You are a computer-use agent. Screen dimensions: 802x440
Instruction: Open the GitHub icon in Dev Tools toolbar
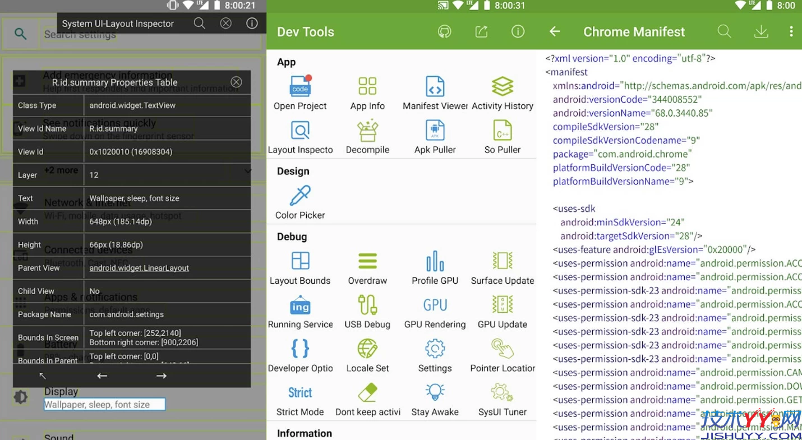click(x=444, y=32)
